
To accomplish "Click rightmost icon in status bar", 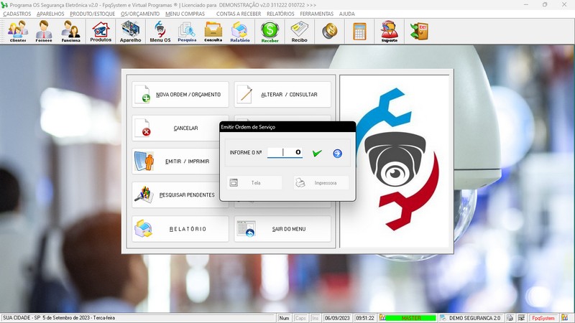I will click(565, 318).
